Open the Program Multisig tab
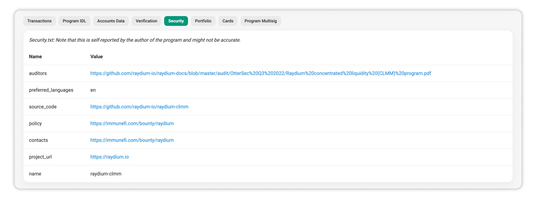Image resolution: width=536 pixels, height=199 pixels. click(261, 21)
